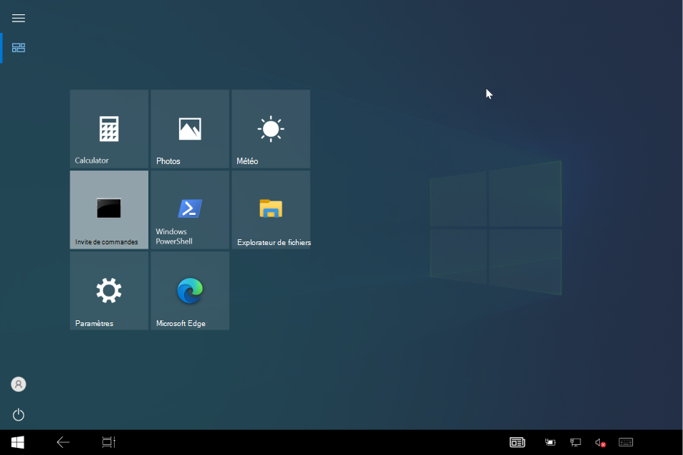Expand the Start menu hamburger panel
683x455 pixels.
[18, 18]
